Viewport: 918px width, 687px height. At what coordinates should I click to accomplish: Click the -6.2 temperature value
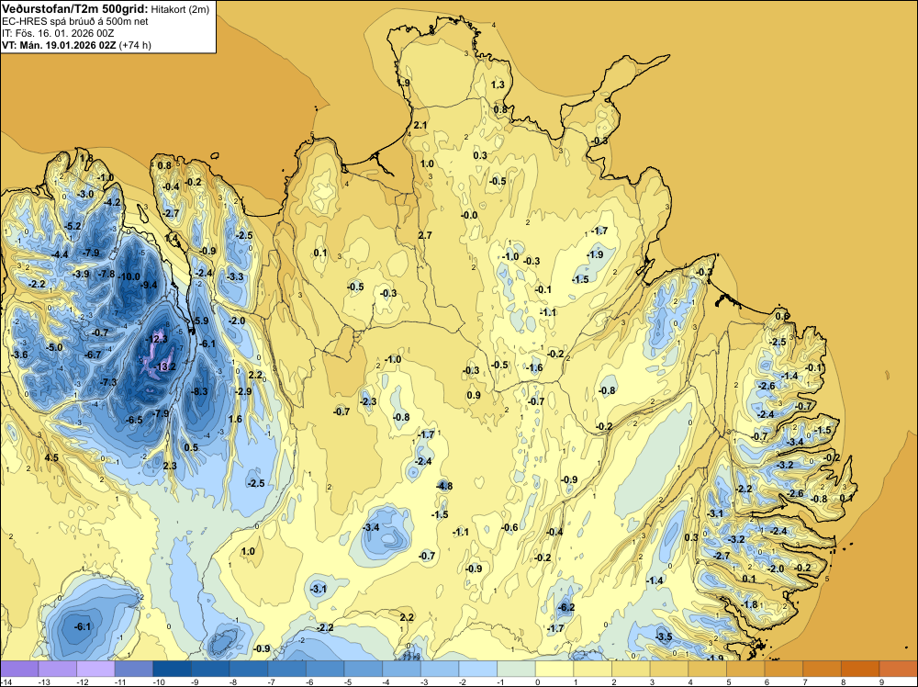point(566,607)
